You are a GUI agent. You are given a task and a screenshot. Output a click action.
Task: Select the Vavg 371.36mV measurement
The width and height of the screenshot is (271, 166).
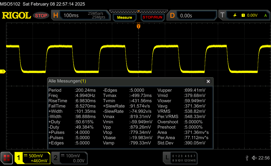[x=182, y=106]
